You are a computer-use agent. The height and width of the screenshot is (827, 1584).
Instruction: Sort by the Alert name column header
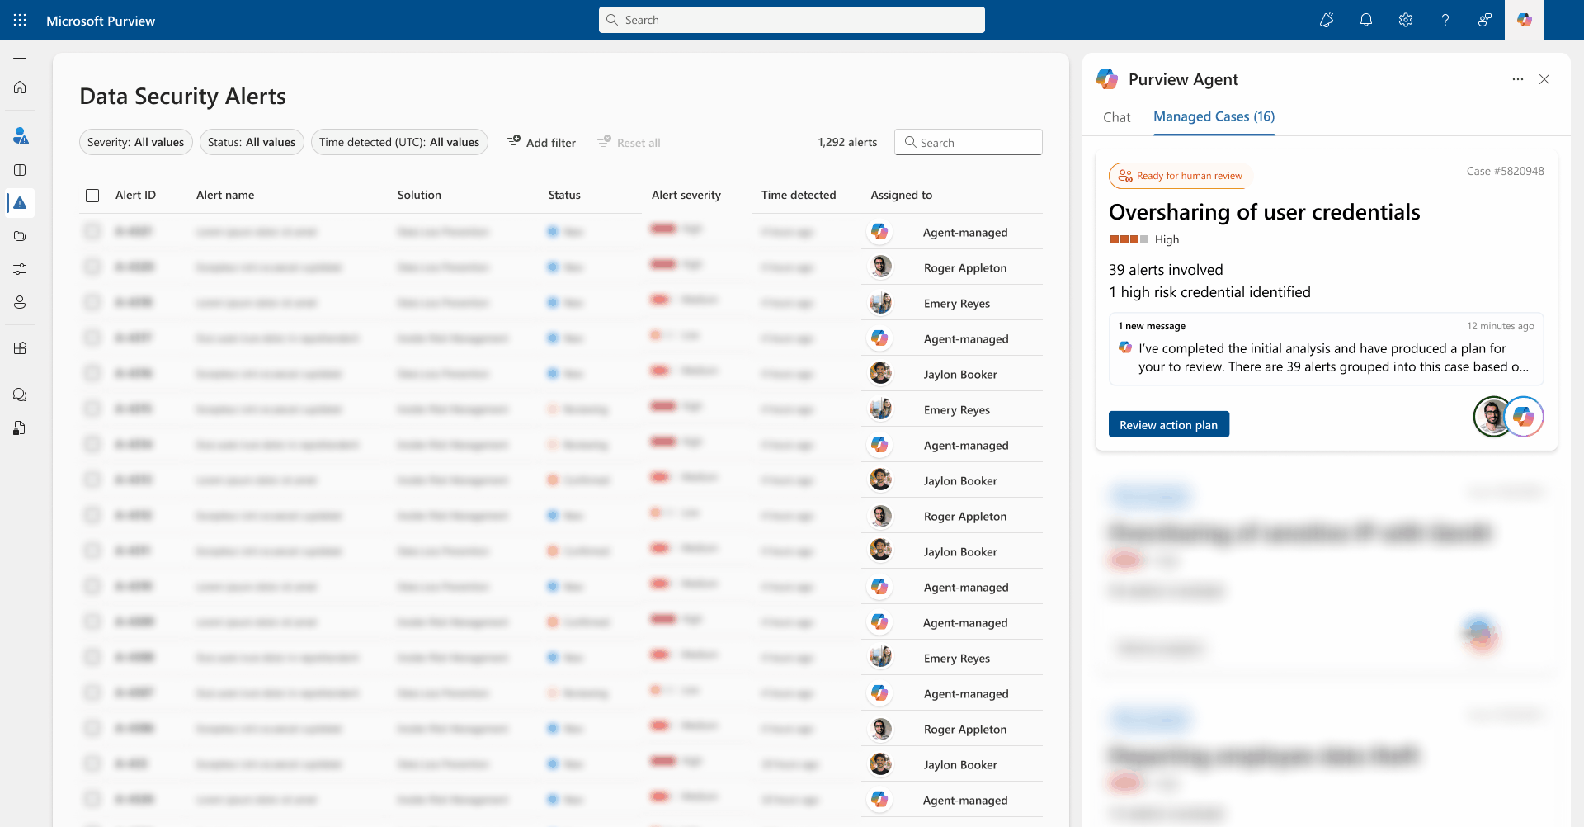[225, 195]
